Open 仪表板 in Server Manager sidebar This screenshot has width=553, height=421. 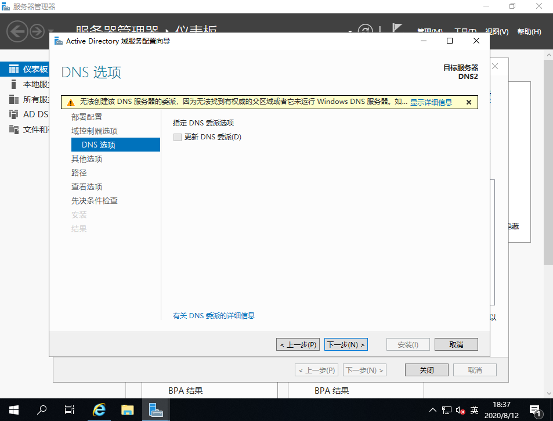25,69
